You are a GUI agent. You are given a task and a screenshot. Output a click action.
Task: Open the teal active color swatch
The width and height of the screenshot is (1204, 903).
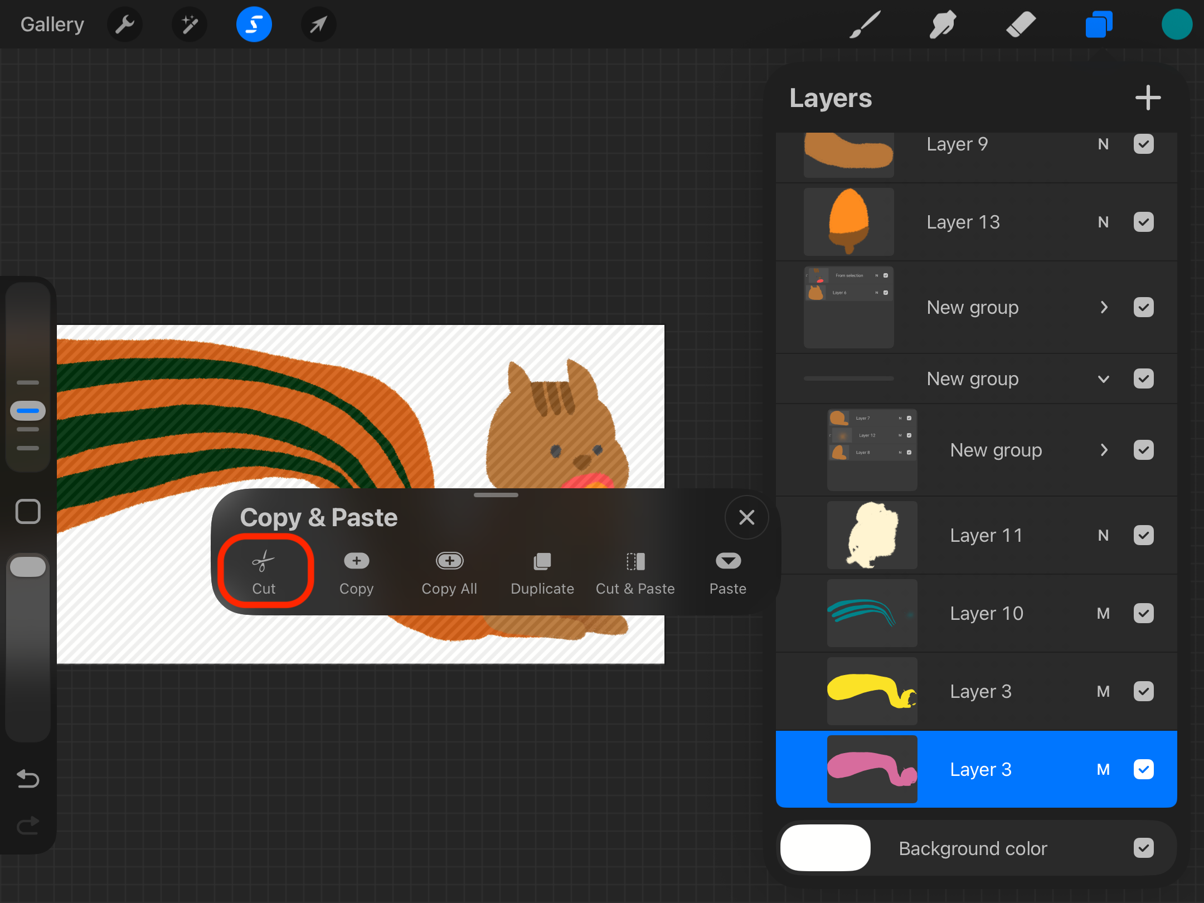pos(1177,25)
